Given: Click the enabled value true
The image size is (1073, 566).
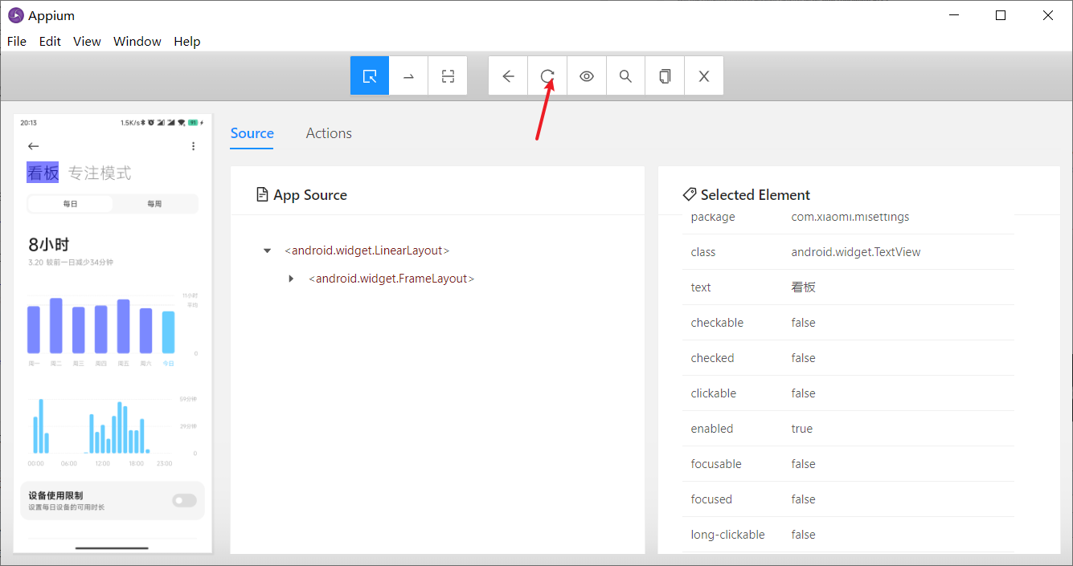Looking at the screenshot, I should (802, 429).
